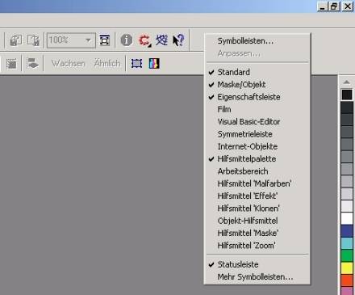The width and height of the screenshot is (355, 295).
Task: Click the Ähnlich button
Action: click(107, 64)
